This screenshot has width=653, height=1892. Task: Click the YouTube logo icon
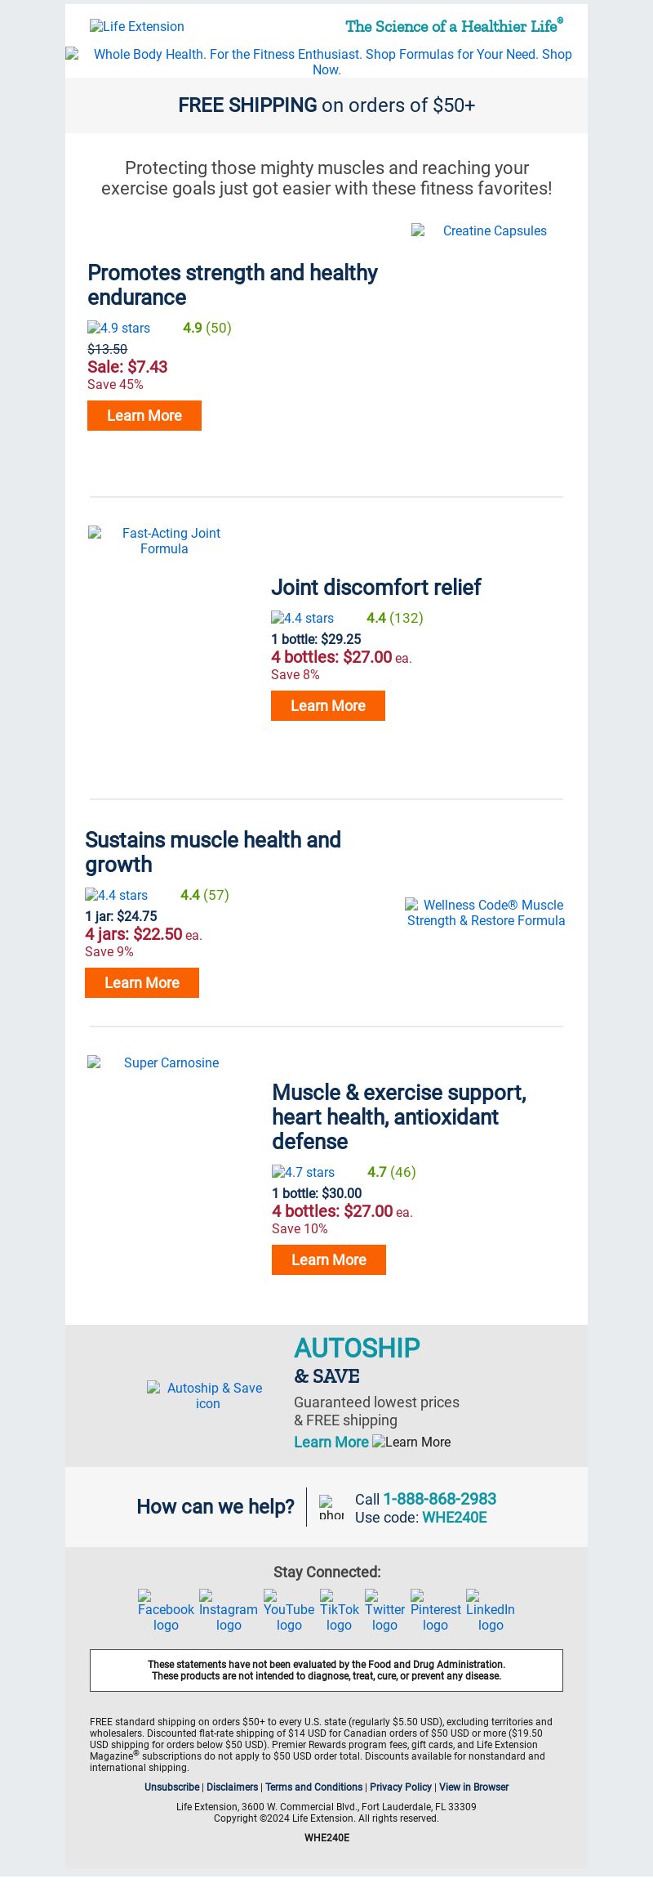coord(289,1611)
